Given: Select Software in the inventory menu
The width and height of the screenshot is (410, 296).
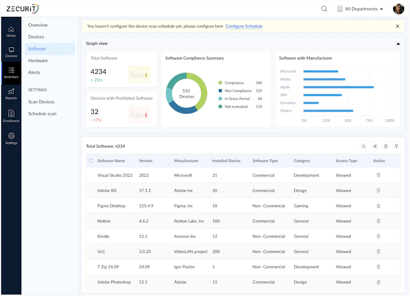Looking at the screenshot, I should [x=50, y=49].
